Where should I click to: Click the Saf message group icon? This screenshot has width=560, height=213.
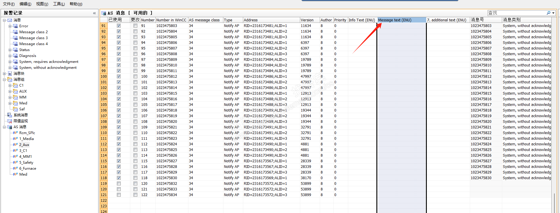pyautogui.click(x=15, y=109)
